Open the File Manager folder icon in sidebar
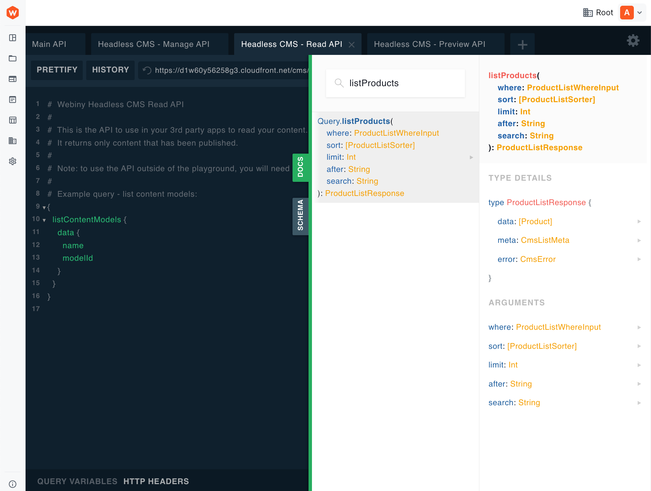 [13, 58]
